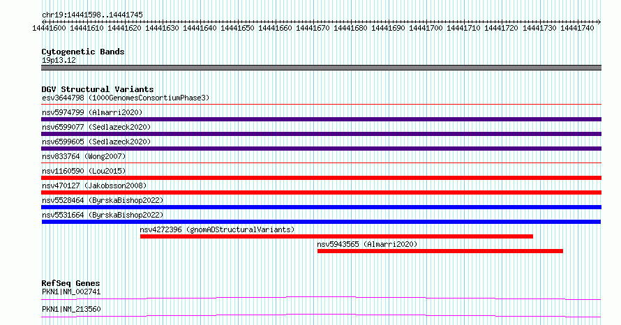The width and height of the screenshot is (621, 325).
Task: Click the 14441620 ruler tick label
Action: click(124, 29)
